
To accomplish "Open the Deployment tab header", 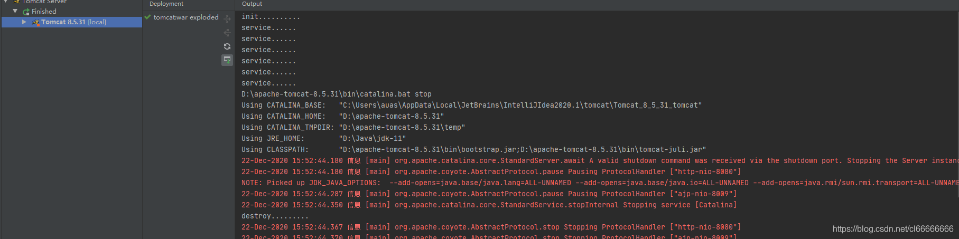I will 166,4.
